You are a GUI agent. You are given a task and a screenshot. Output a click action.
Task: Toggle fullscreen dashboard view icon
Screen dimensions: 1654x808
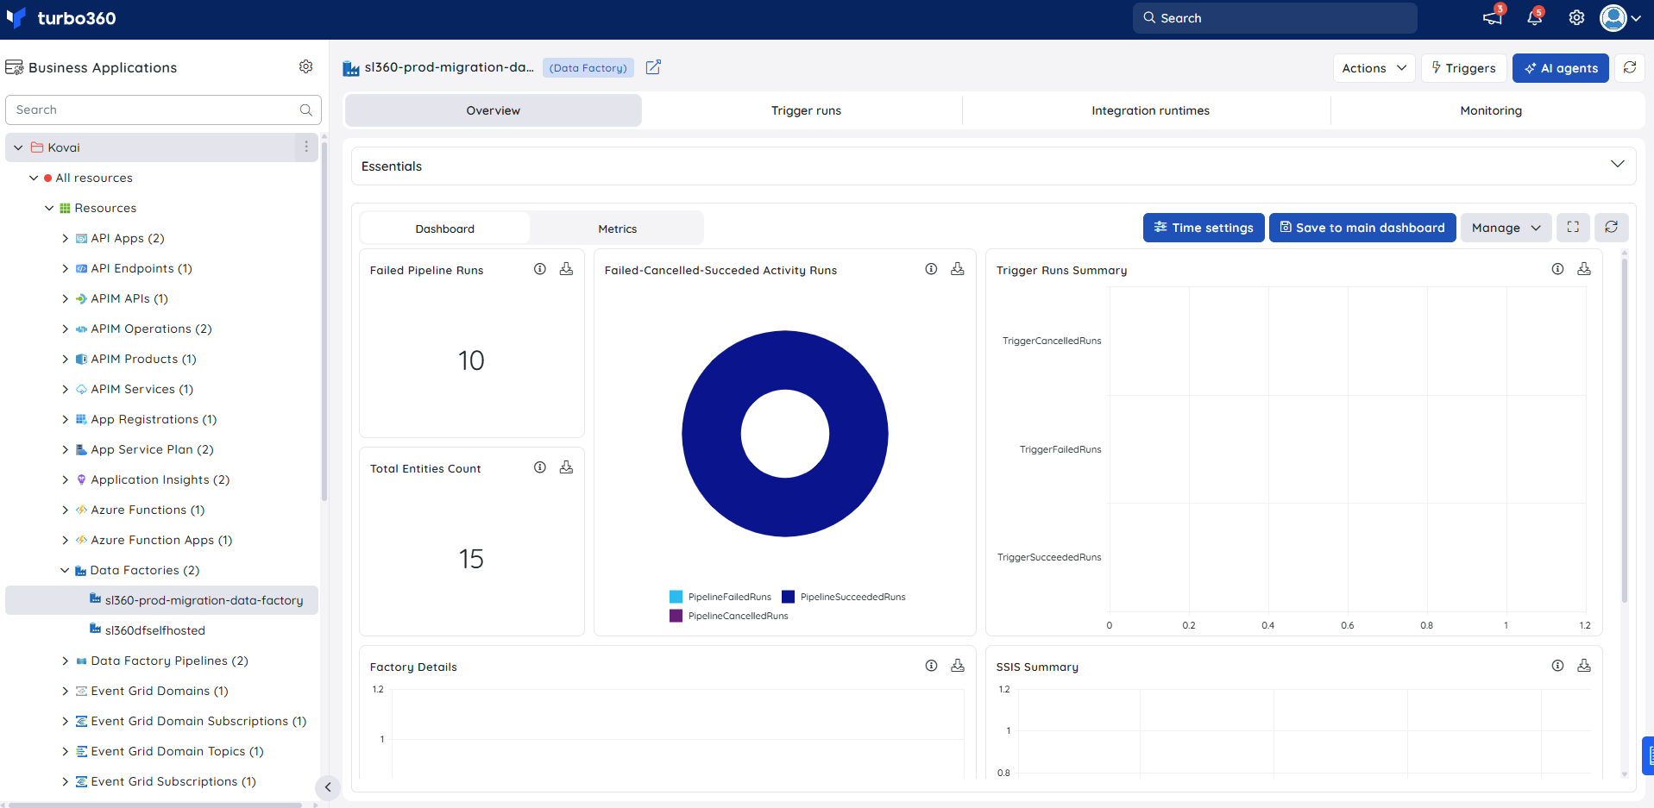coord(1573,227)
